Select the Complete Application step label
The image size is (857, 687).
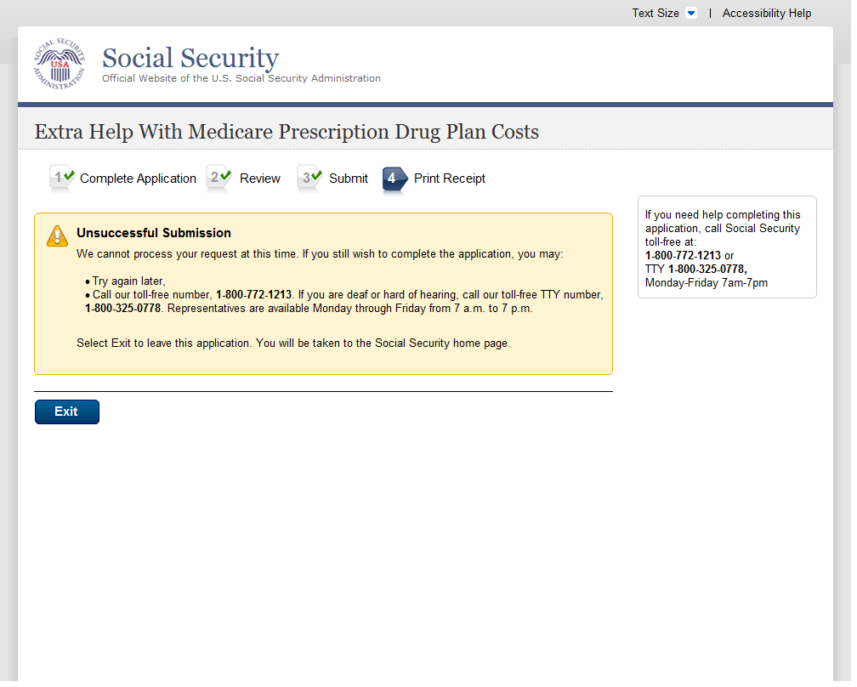tap(138, 179)
